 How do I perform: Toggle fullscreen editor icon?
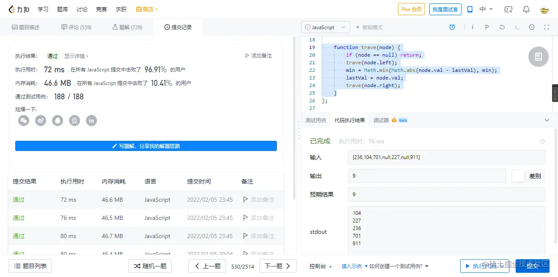[547, 27]
